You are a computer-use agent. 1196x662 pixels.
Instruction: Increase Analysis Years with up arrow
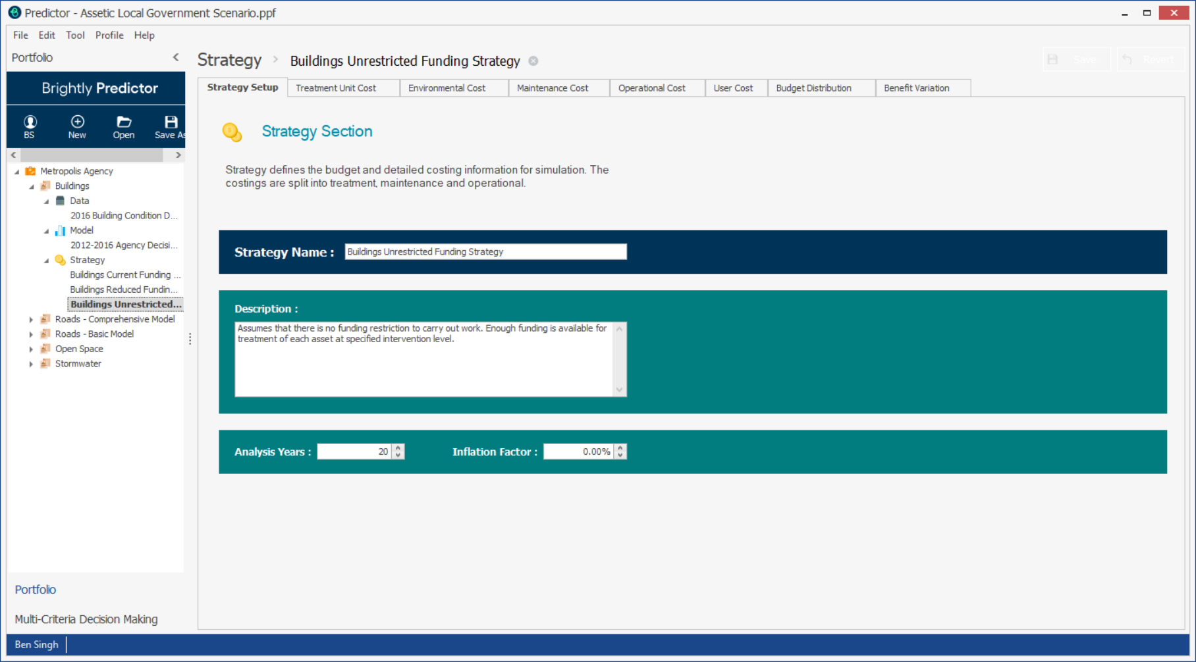[x=398, y=447]
